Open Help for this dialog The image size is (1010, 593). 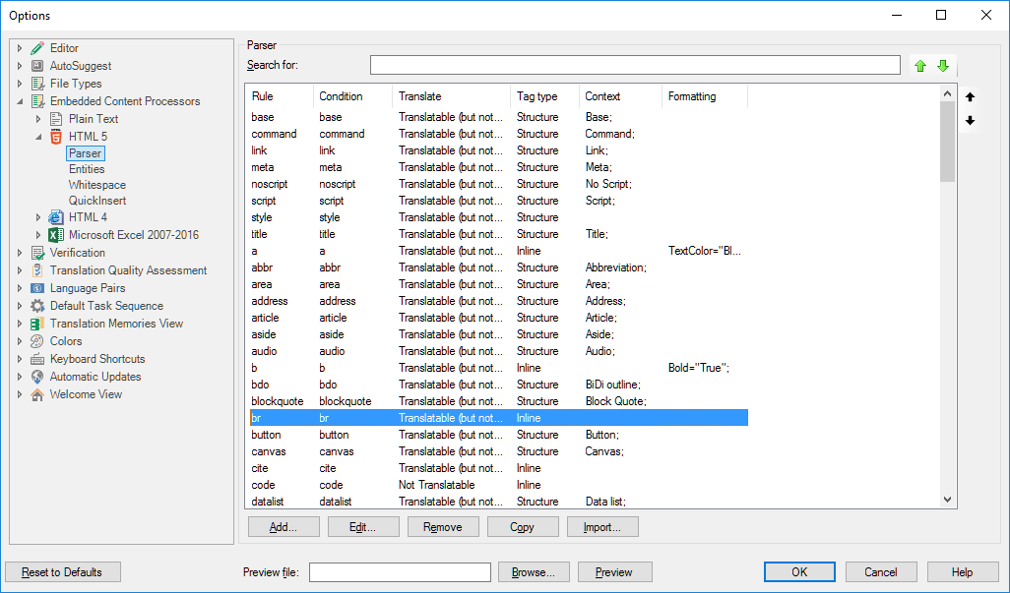[x=963, y=571]
